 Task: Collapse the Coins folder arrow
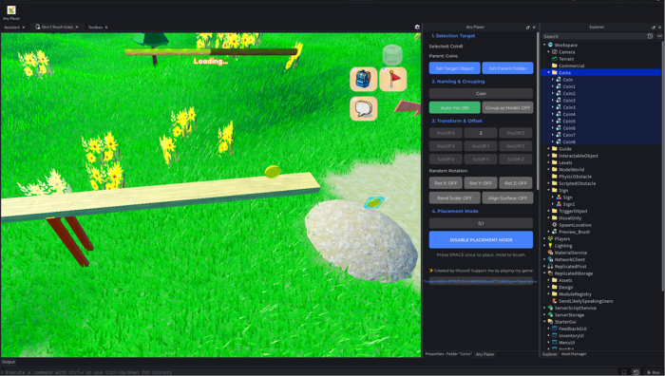click(549, 72)
